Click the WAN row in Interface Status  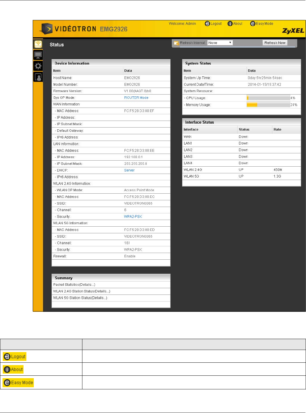(x=241, y=137)
